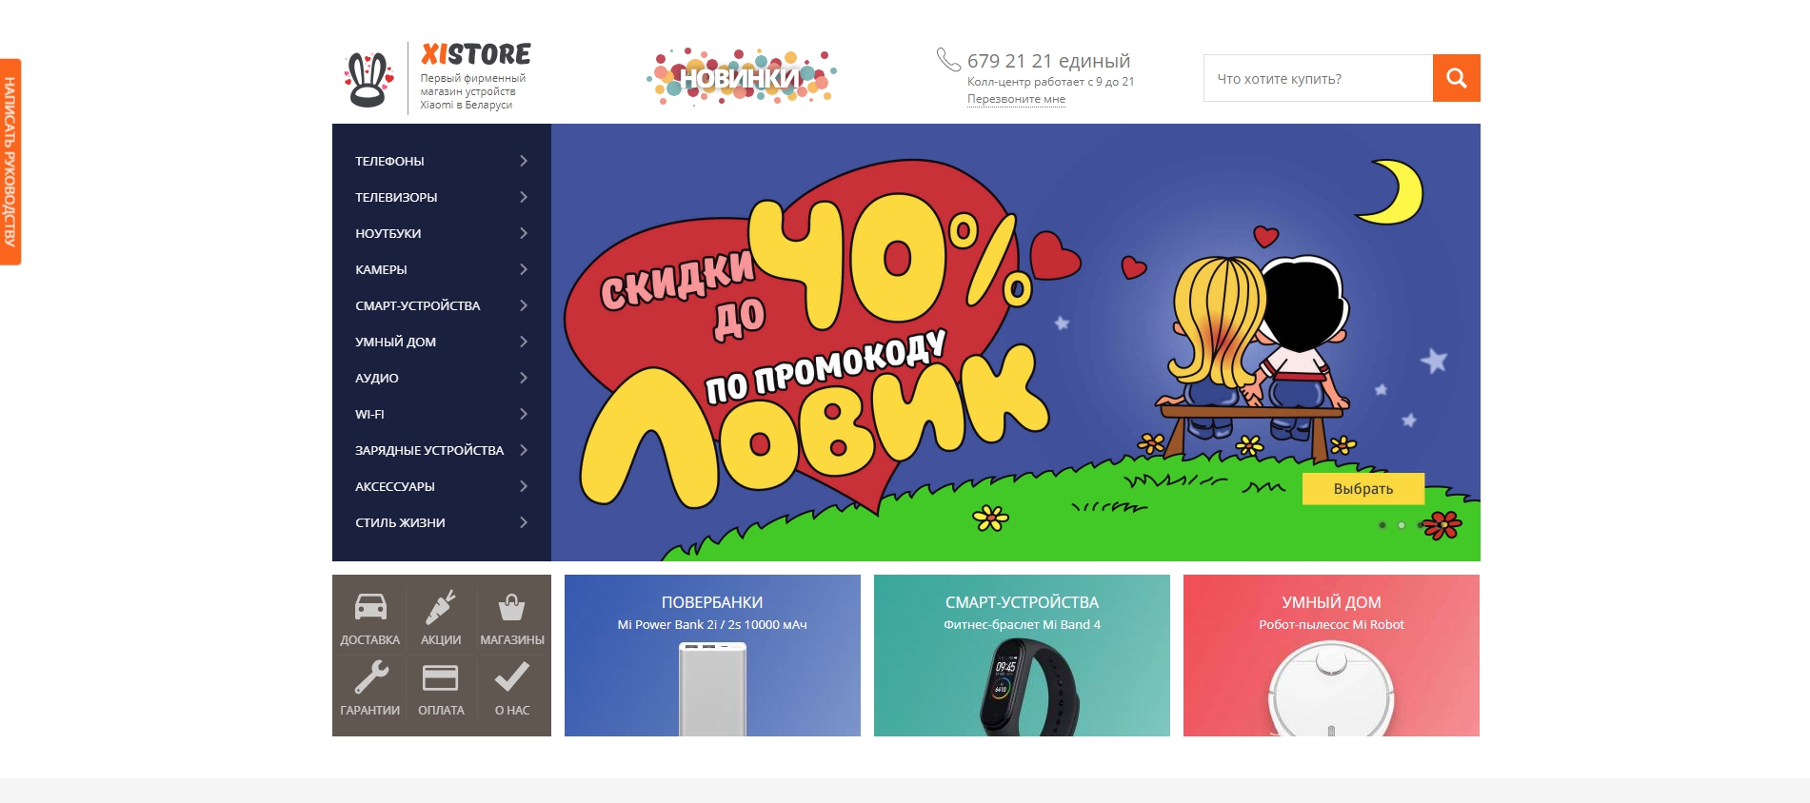Open the Повербанки Mi Power Bank tile
1810x803 pixels.
(712, 656)
